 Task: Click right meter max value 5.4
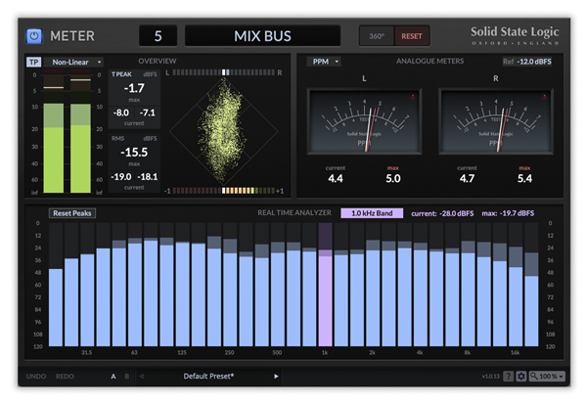(x=524, y=178)
